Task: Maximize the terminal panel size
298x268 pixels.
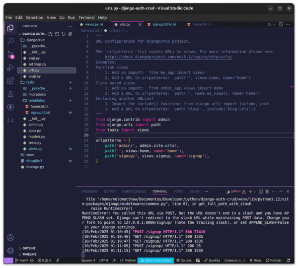Action: (x=281, y=192)
